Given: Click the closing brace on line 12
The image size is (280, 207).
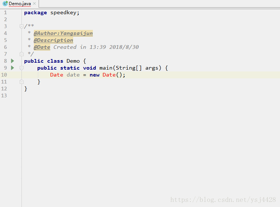Looking at the screenshot, I should point(26,89).
